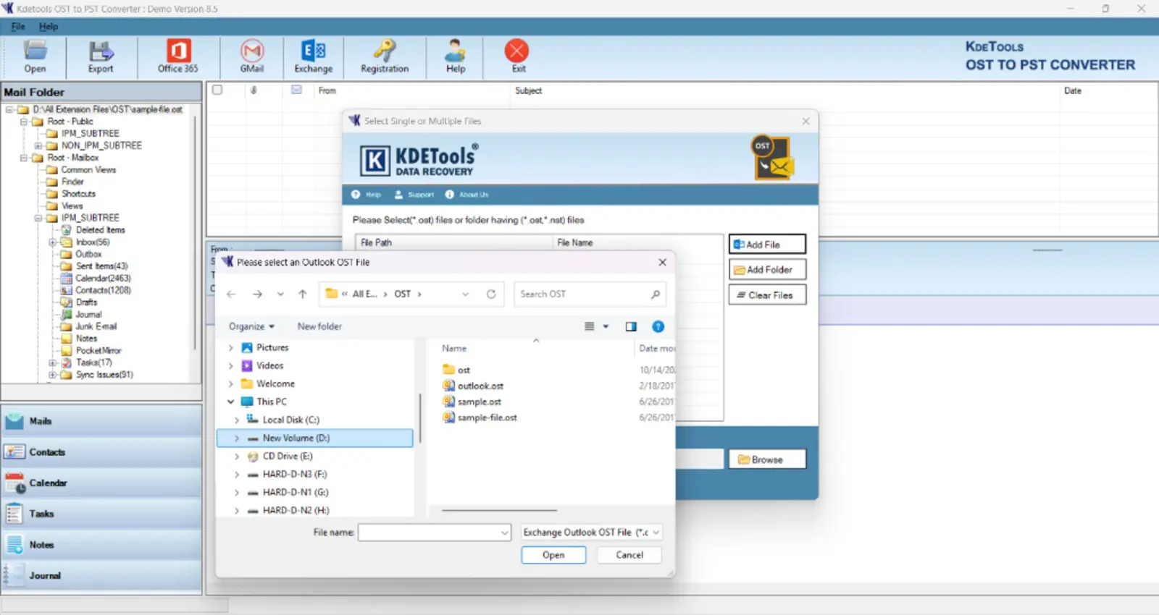The width and height of the screenshot is (1159, 615).
Task: Click the Search OST search box
Action: tap(590, 294)
